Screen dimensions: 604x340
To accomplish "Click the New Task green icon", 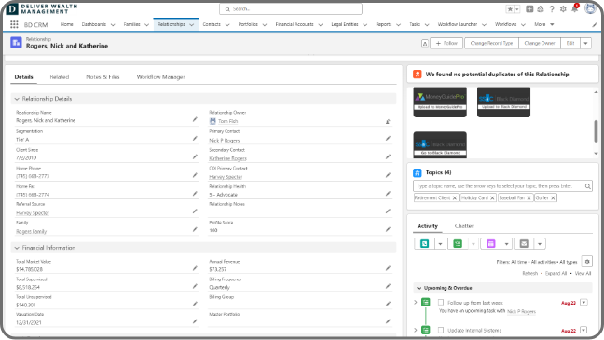I will [x=458, y=244].
